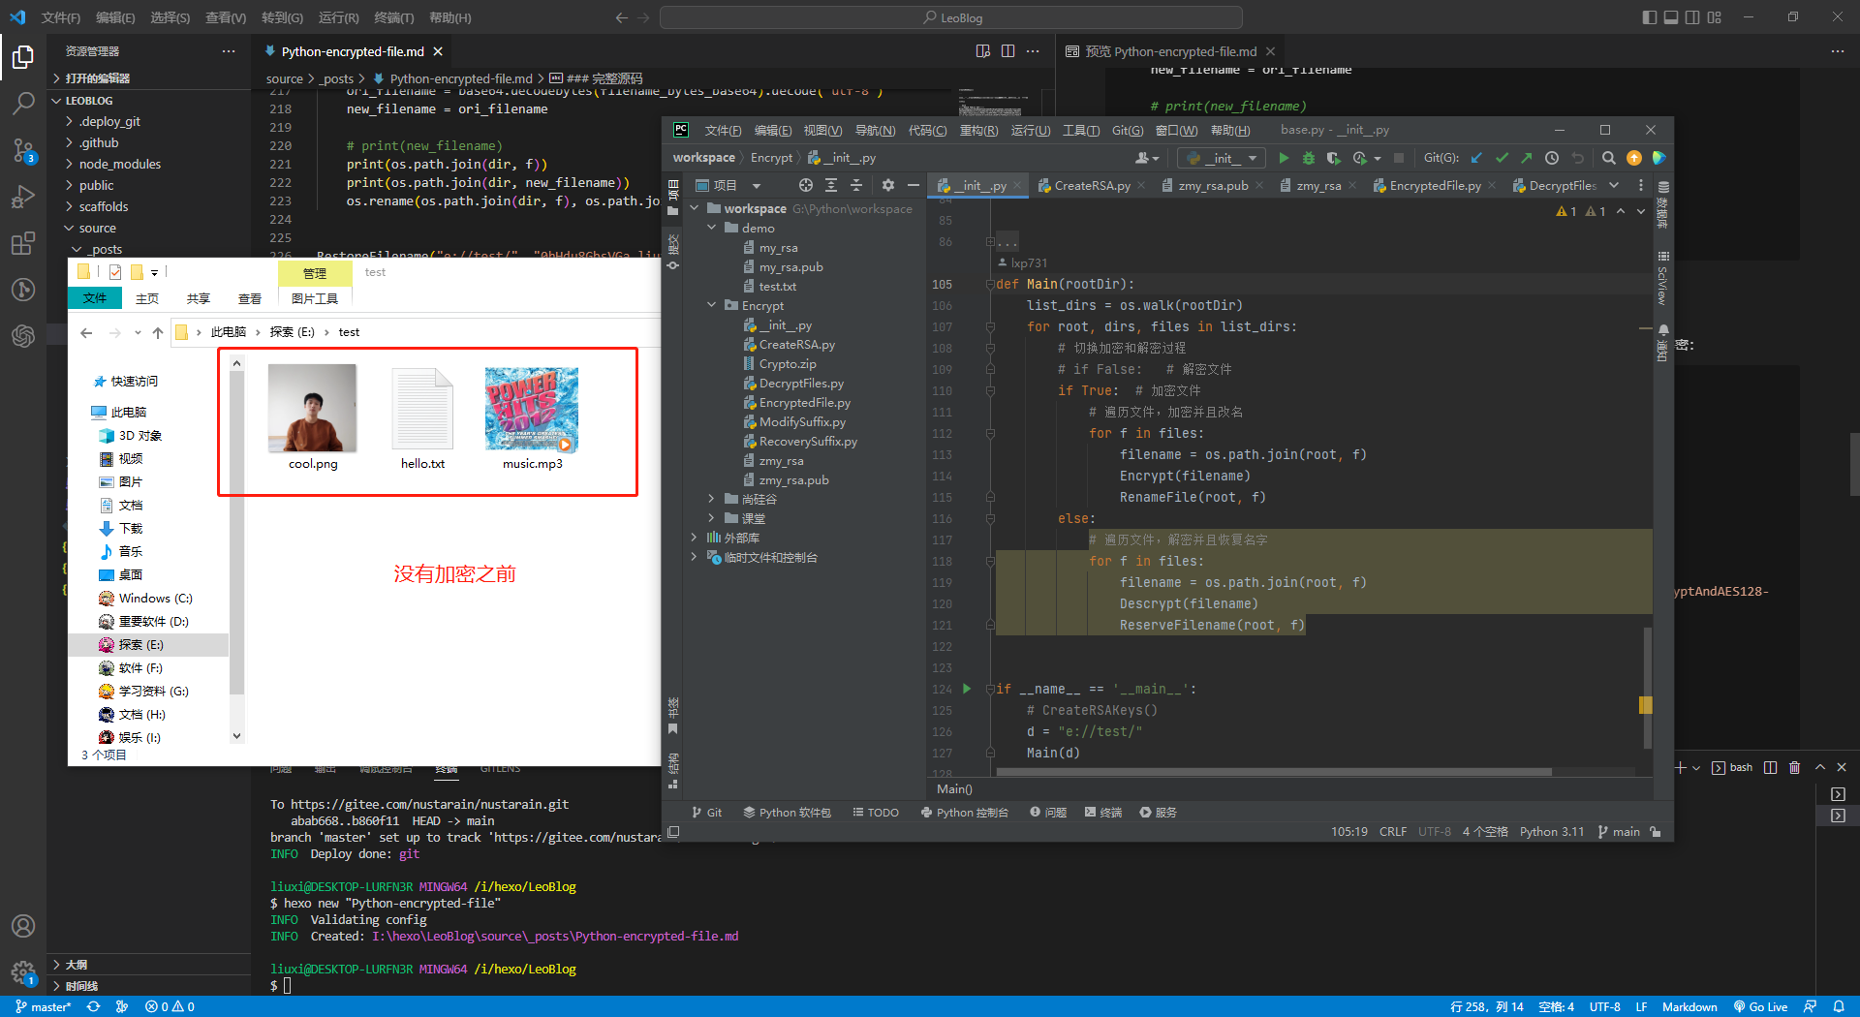This screenshot has height=1017, width=1860.
Task: Click master* branch in VS Code status bar
Action: coord(43,1006)
